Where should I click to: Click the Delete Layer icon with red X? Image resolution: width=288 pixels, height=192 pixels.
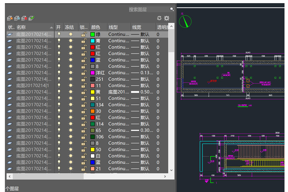pyautogui.click(x=24, y=18)
